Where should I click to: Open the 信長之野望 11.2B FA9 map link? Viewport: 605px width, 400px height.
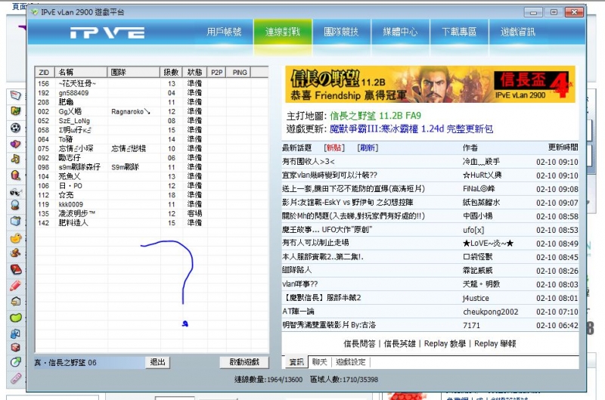pyautogui.click(x=375, y=116)
